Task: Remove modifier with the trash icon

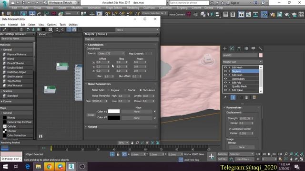Action: [246, 97]
